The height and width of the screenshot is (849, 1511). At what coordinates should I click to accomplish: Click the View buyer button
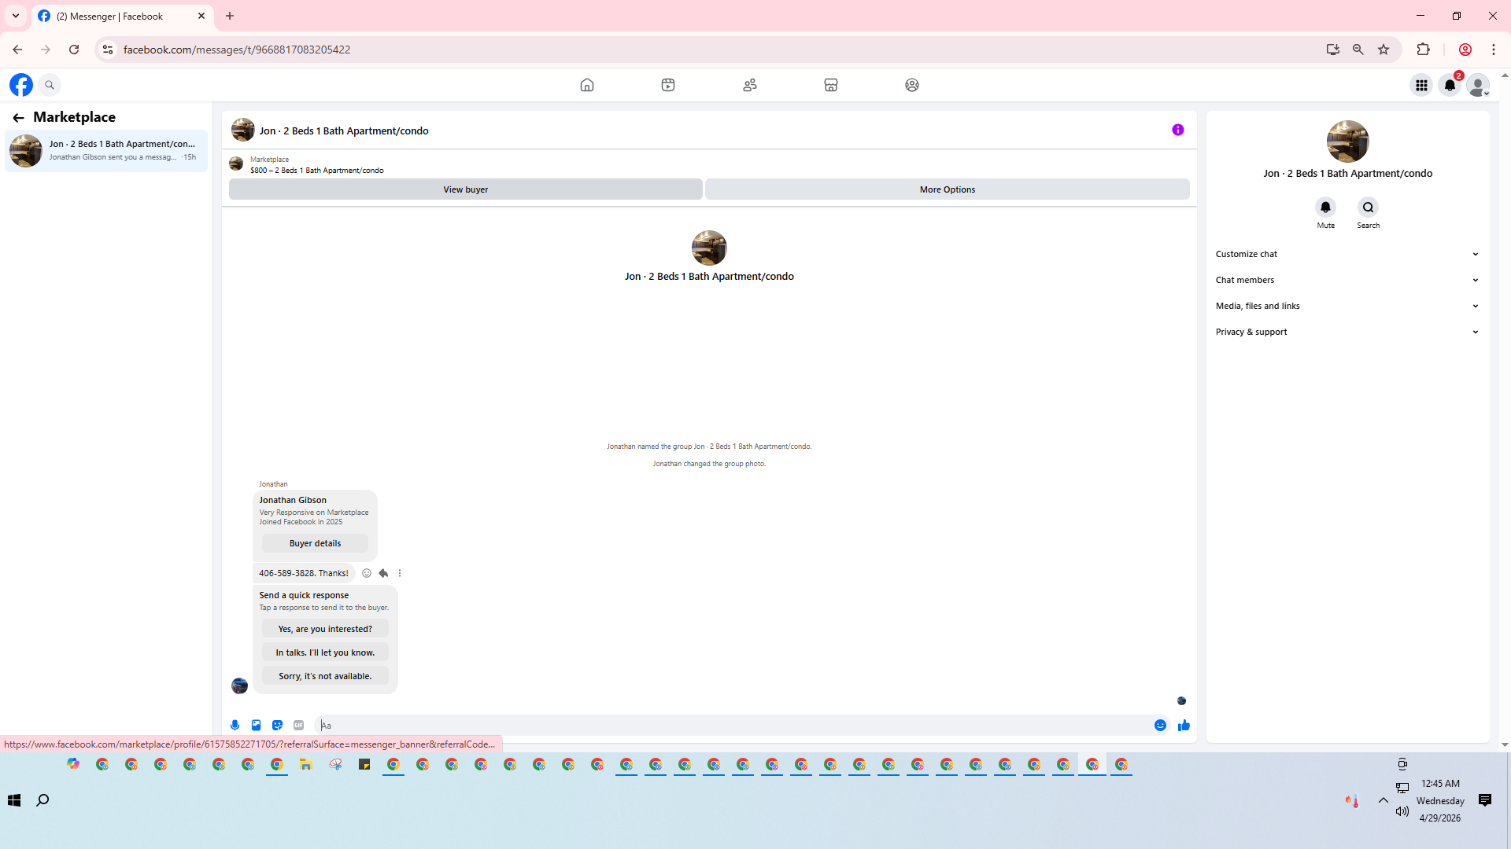coord(465,189)
